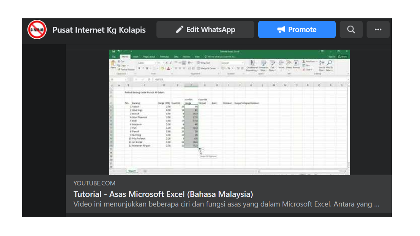Screen dimensions: 420x236
Task: Click the Find & Select magnifier icon
Action: (x=329, y=65)
